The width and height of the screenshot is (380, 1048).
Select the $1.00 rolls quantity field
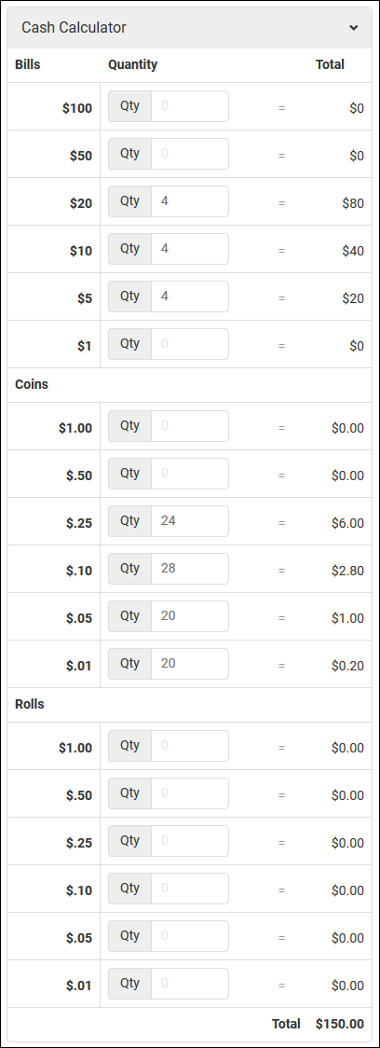click(190, 745)
